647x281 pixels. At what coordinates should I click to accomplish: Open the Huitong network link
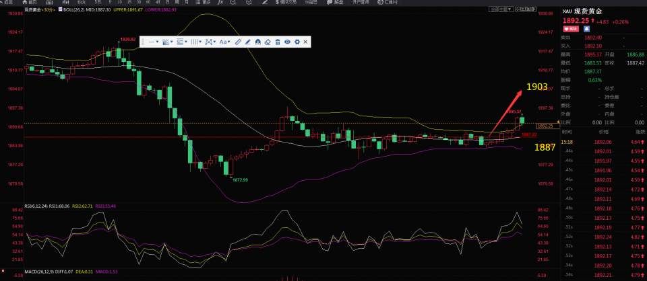tap(388, 2)
